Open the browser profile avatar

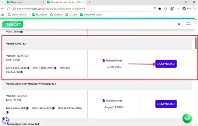pos(172,9)
